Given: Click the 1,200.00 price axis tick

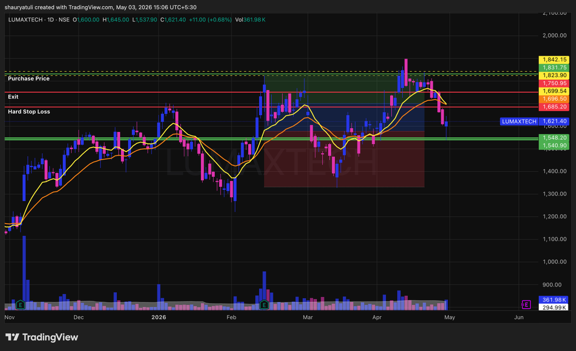Looking at the screenshot, I should pyautogui.click(x=555, y=217).
